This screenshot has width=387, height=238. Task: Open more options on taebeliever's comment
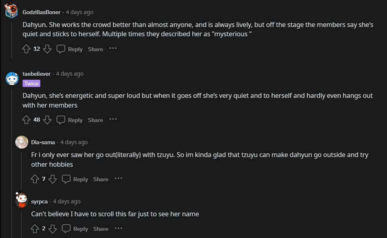point(113,120)
